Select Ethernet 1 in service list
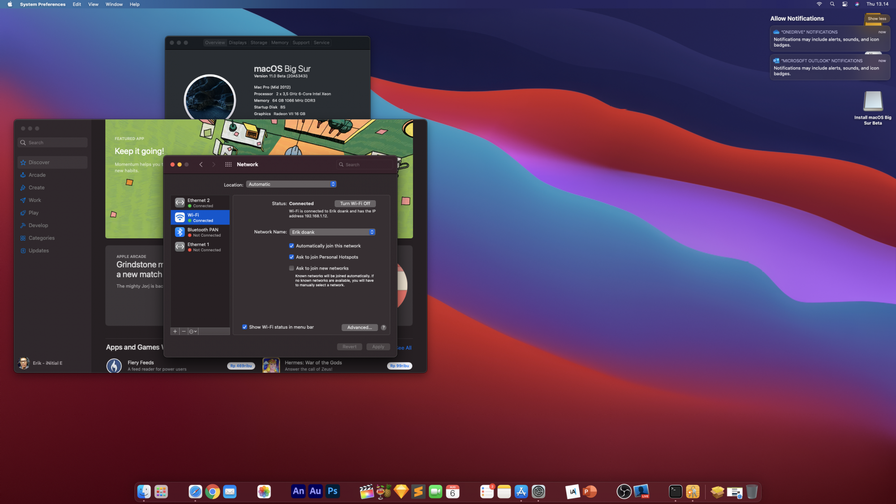 [x=200, y=247]
